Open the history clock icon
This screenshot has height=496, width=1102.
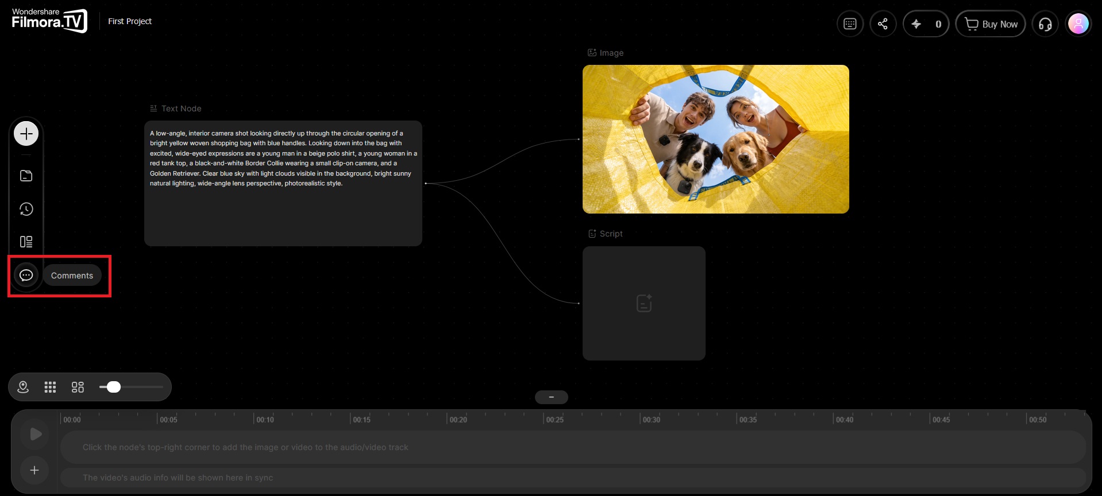click(26, 209)
